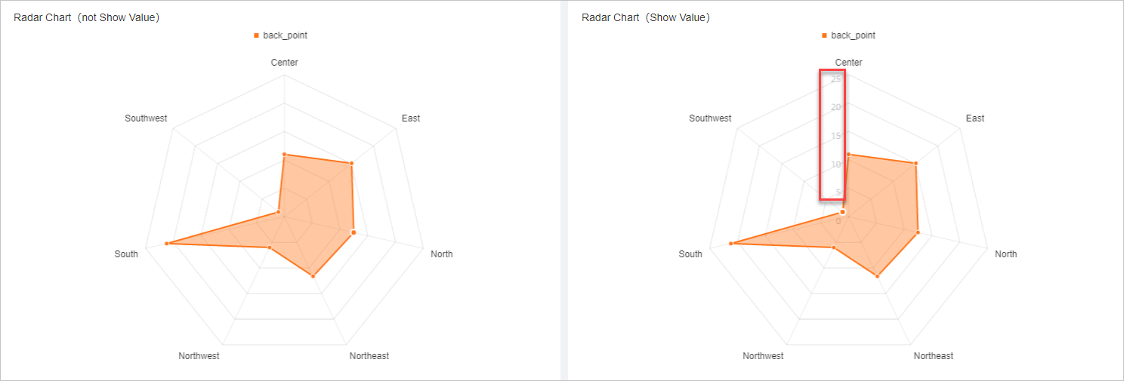The image size is (1124, 381).
Task: Click North data point in left chart
Action: pos(354,232)
